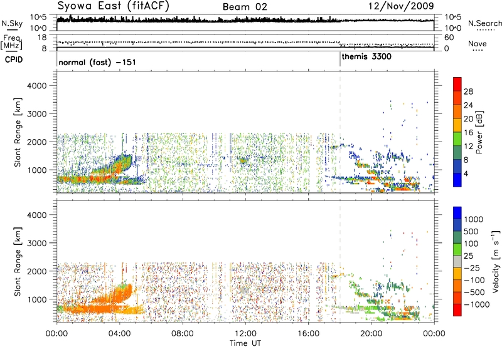502x347 pixels.
Task: Click the "N.Search" legend label
Action: point(485,23)
